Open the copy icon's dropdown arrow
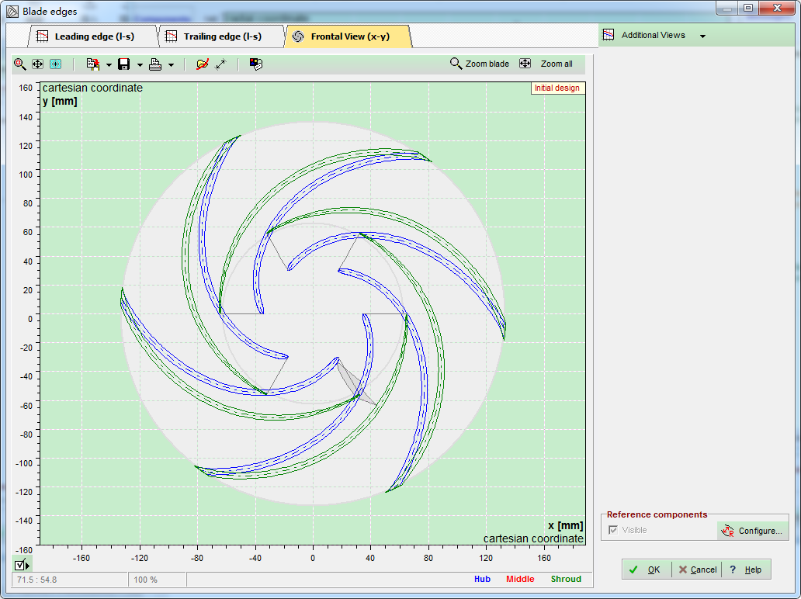The width and height of the screenshot is (801, 599). point(109,65)
